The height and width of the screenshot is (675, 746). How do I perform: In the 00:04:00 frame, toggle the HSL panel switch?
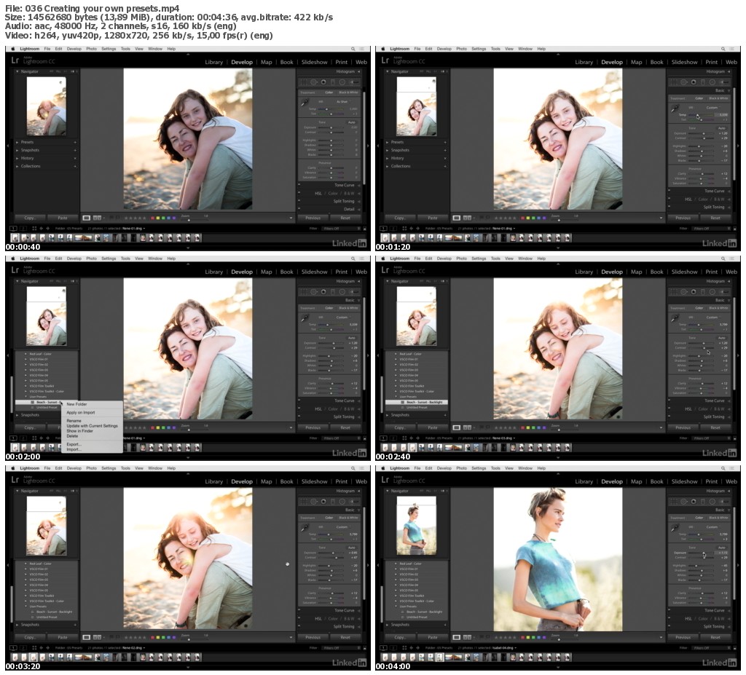(670, 618)
